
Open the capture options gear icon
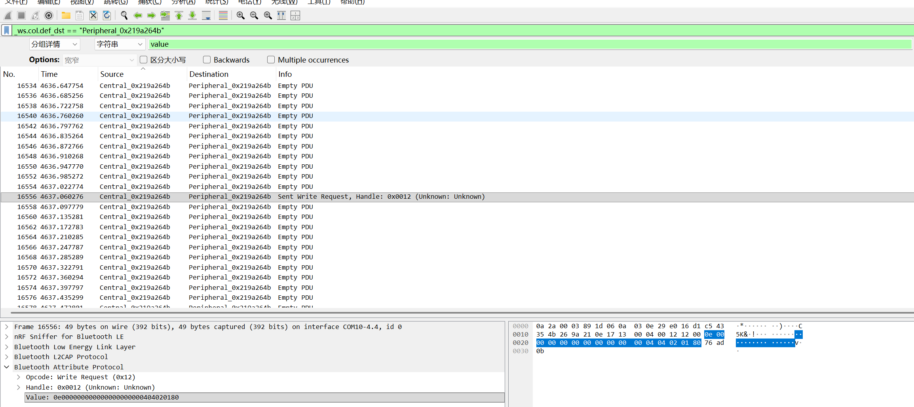[49, 15]
